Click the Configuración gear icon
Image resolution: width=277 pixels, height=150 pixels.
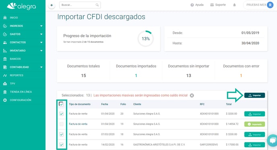[5, 100]
